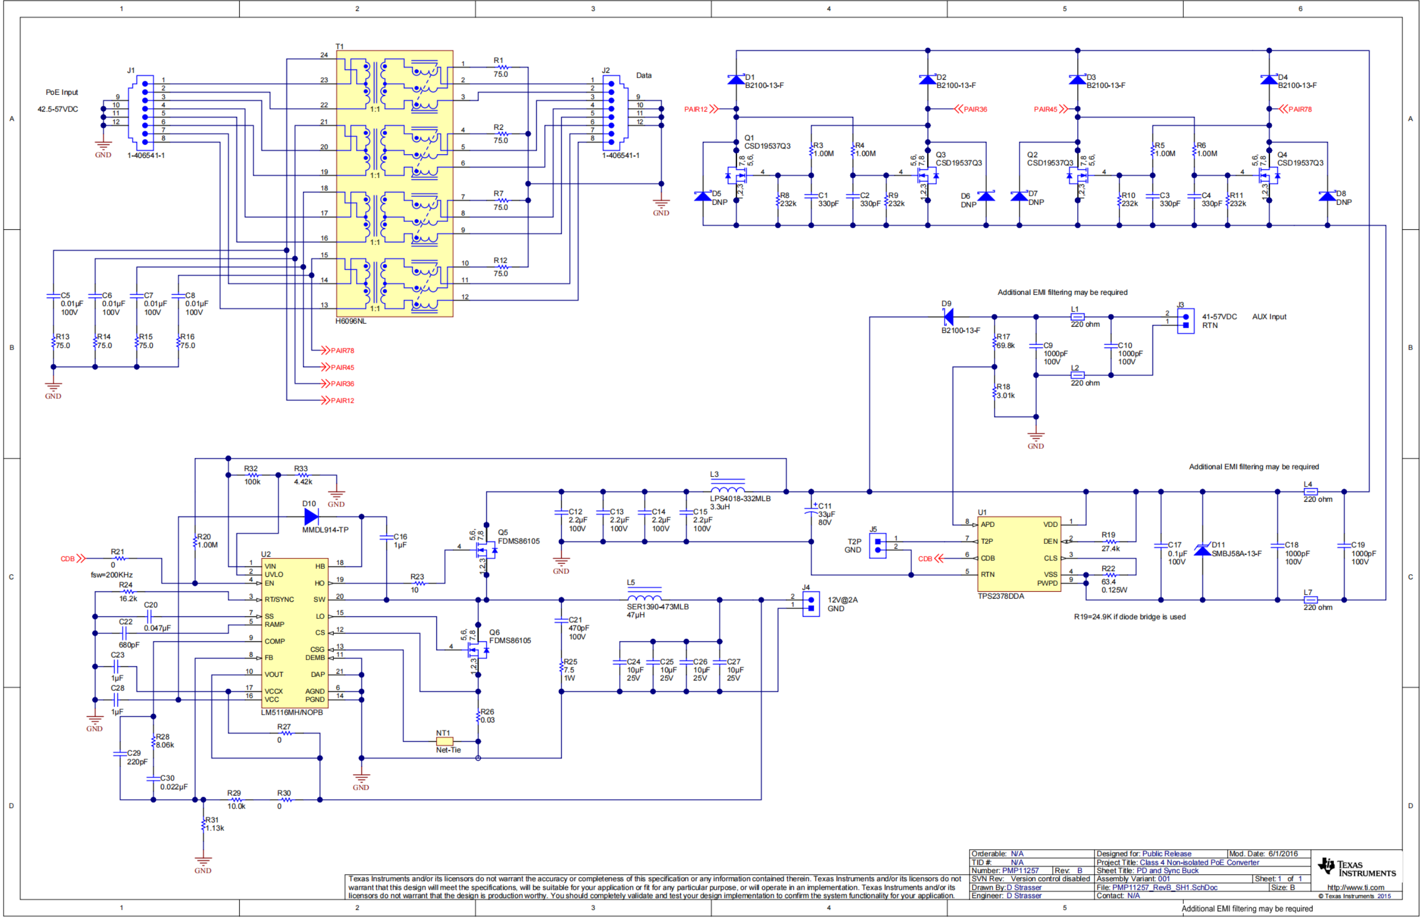
Task: Select the D11 SMBJ58A-13-F TVS diode
Action: click(x=1202, y=550)
